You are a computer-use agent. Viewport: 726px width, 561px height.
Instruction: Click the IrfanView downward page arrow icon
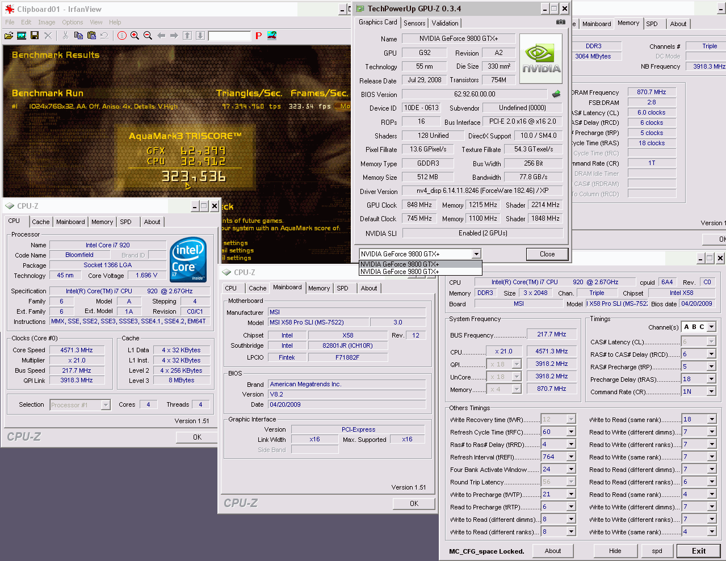(200, 36)
